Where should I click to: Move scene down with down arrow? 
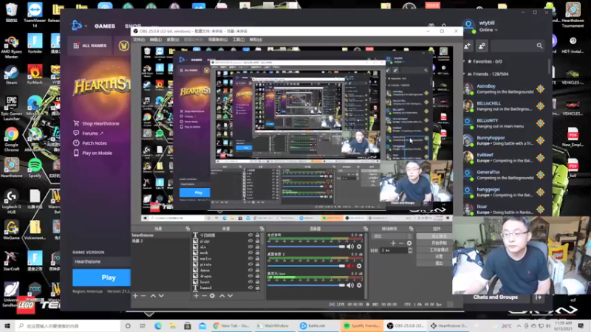coord(161,296)
